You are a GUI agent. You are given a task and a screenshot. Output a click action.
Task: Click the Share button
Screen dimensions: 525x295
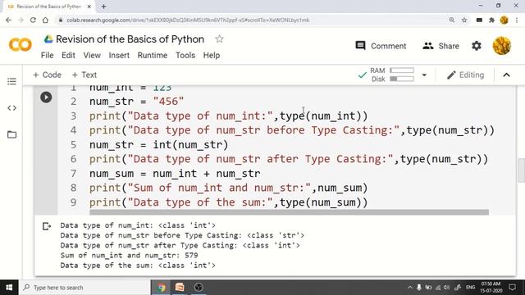(441, 46)
